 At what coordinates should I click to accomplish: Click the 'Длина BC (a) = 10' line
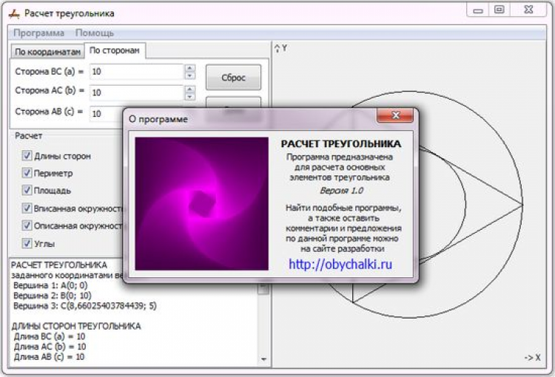[50, 336]
